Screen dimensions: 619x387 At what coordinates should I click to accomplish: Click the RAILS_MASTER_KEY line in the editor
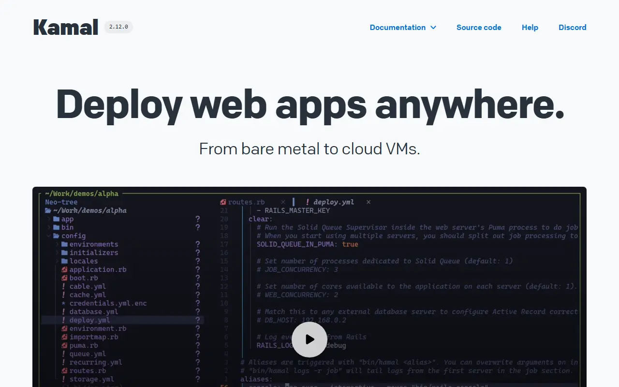(x=293, y=210)
